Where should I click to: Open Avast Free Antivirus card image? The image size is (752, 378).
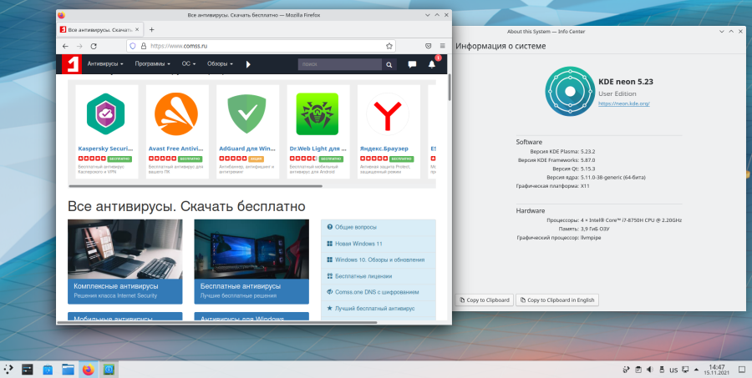point(176,114)
